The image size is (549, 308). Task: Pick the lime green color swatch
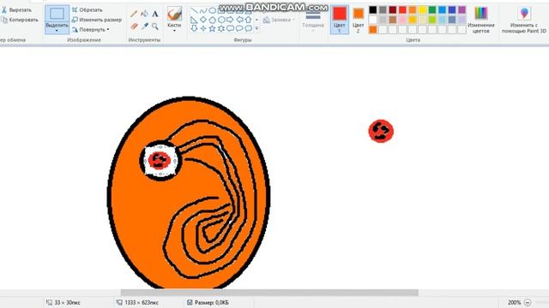432,20
